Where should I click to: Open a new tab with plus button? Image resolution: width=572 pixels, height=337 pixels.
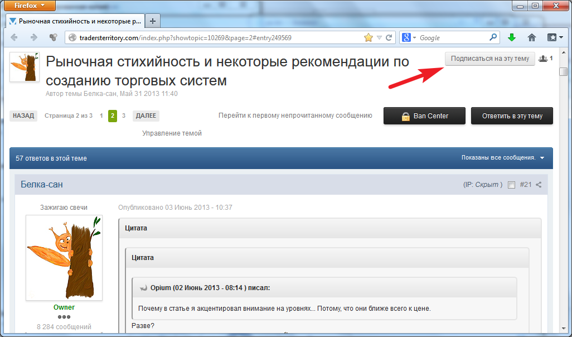point(153,21)
